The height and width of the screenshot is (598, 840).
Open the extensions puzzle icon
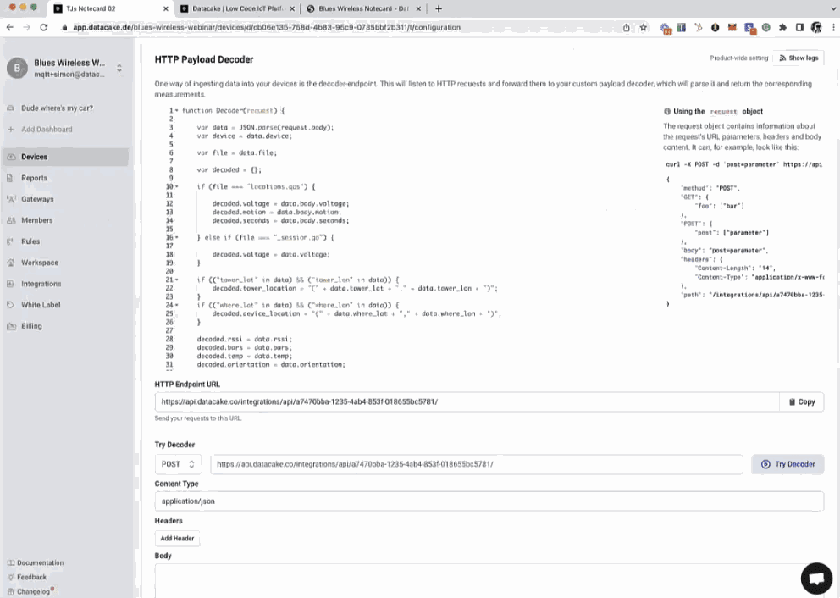[782, 27]
